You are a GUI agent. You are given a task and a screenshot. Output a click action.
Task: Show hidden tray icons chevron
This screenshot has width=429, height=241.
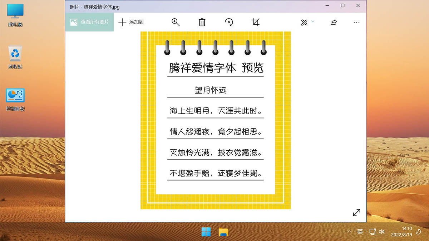click(349, 232)
